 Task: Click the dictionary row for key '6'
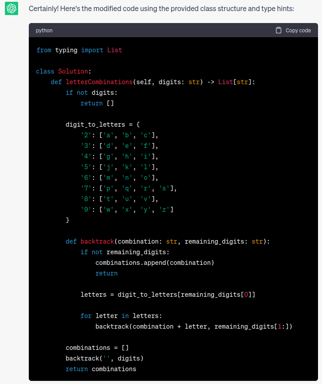point(120,178)
